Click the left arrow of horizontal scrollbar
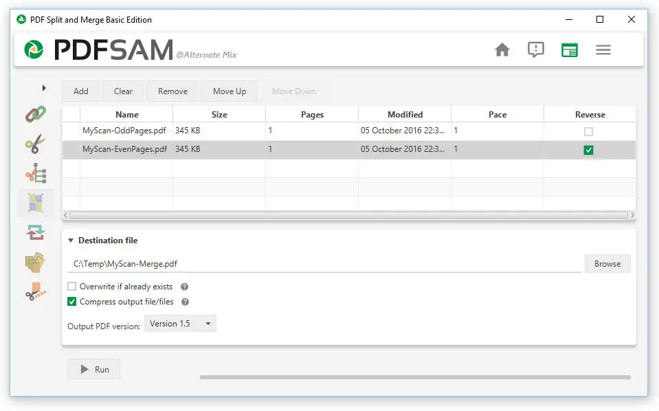 (x=65, y=215)
